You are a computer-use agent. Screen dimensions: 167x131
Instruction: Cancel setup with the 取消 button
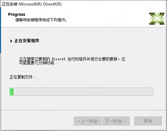tap(148, 121)
